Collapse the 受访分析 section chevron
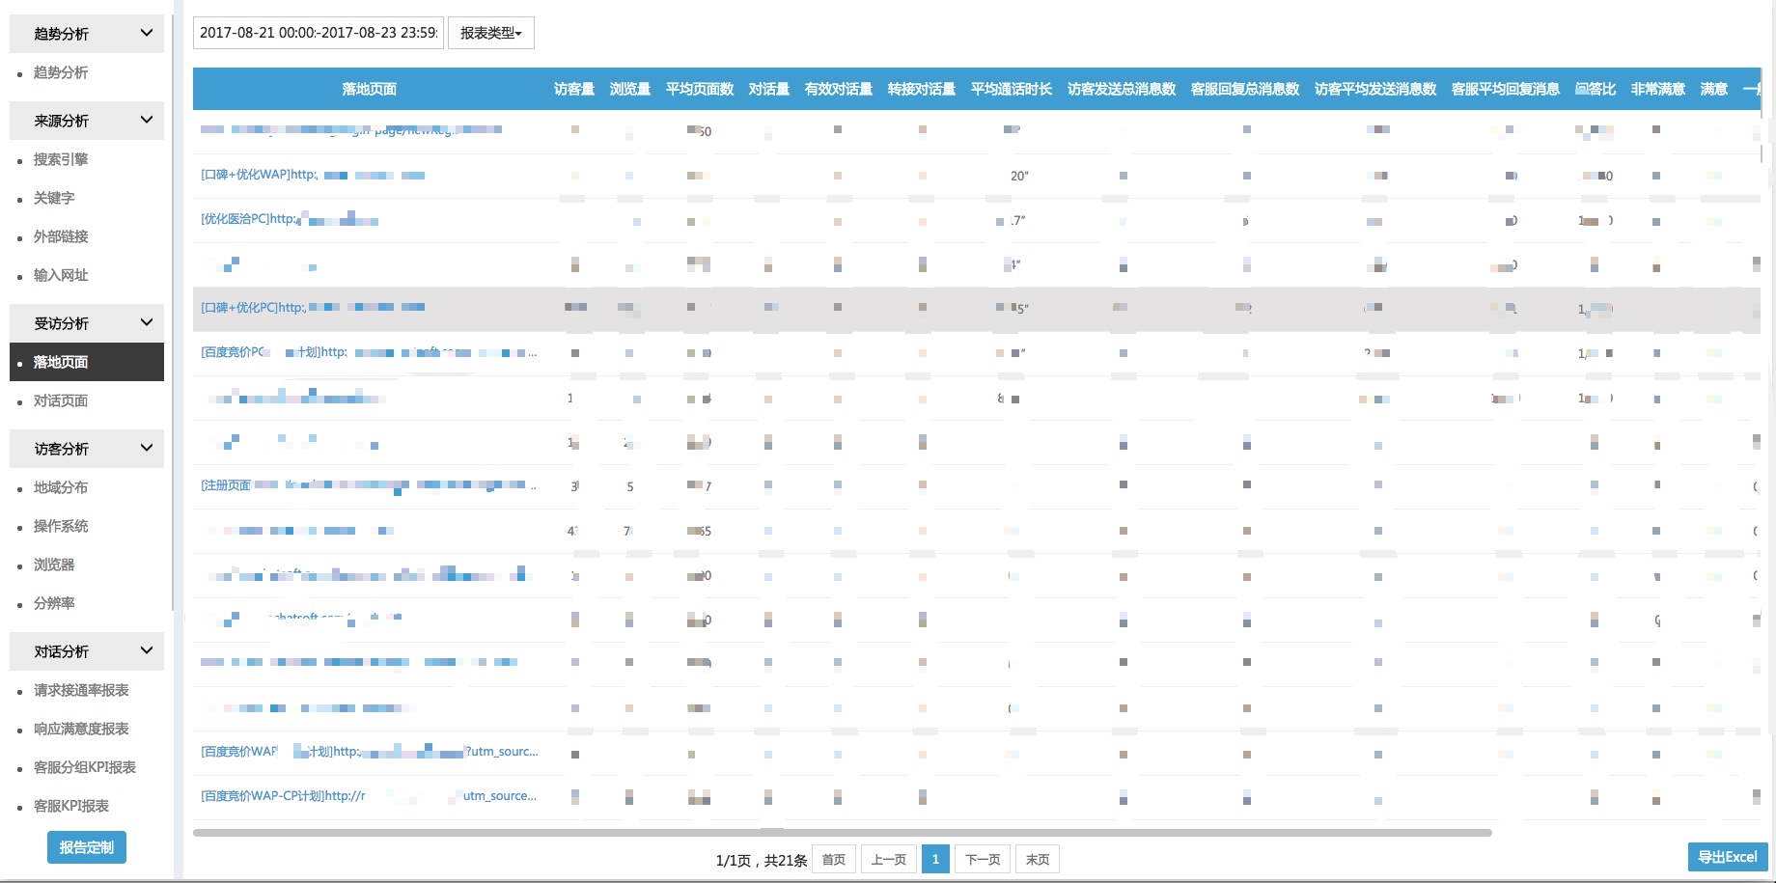This screenshot has height=883, width=1776. click(x=147, y=322)
